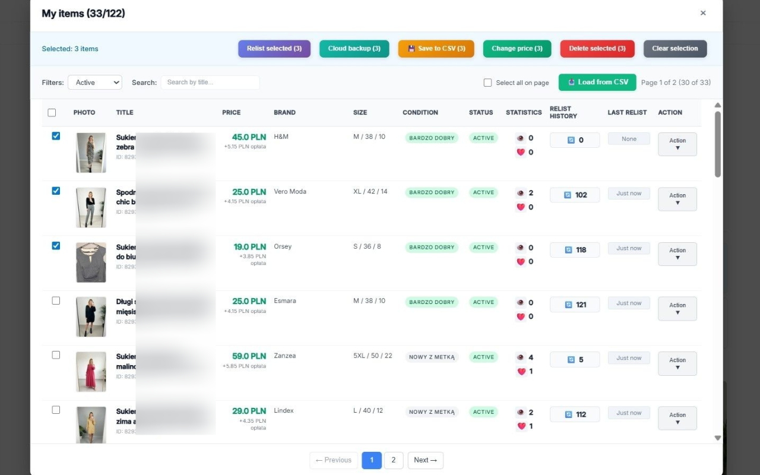
Task: Open the Active filter dropdown
Action: point(95,83)
